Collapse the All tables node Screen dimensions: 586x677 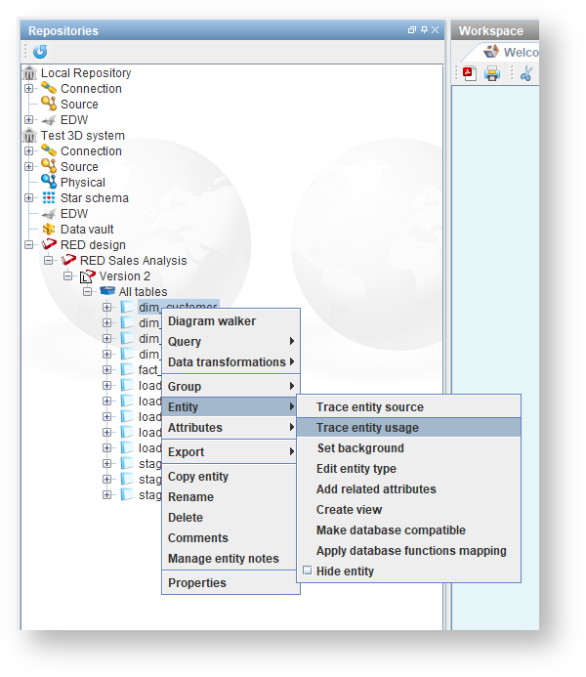pos(87,291)
